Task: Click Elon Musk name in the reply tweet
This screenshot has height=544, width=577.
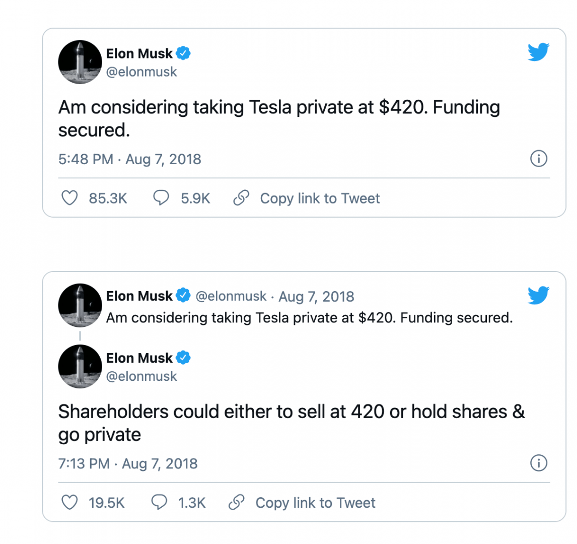Action: click(x=139, y=358)
